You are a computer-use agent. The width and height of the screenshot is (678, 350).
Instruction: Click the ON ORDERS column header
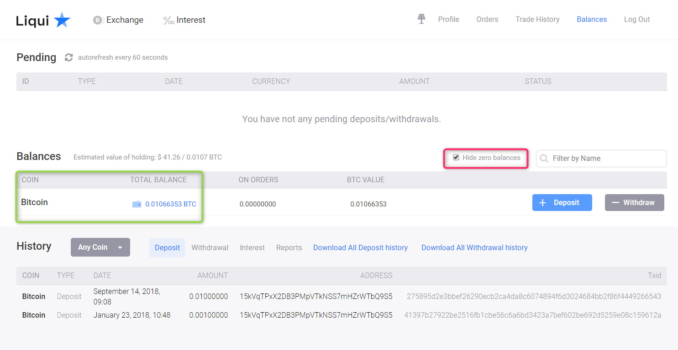[x=258, y=180]
